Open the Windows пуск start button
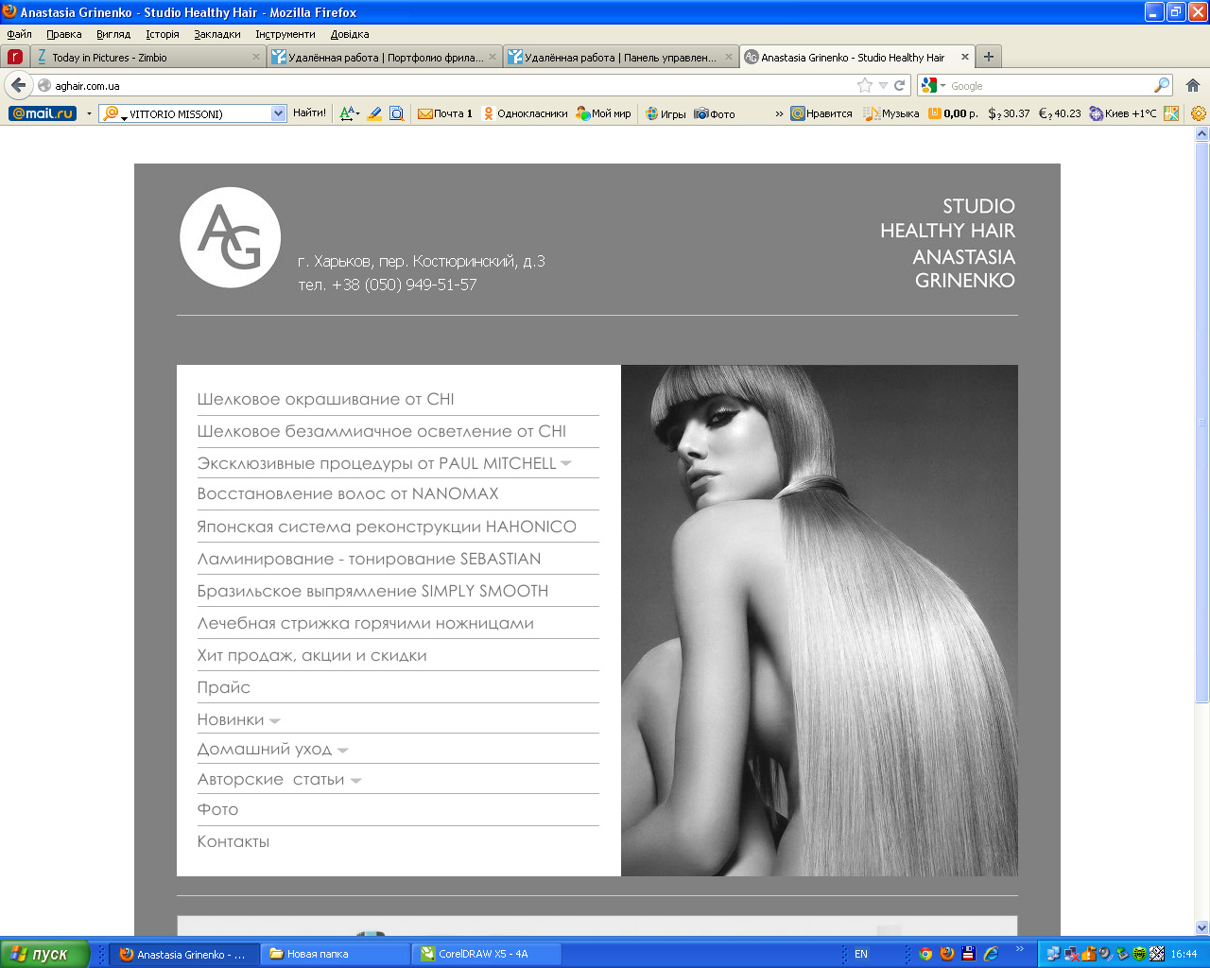The height and width of the screenshot is (968, 1210). tap(44, 954)
